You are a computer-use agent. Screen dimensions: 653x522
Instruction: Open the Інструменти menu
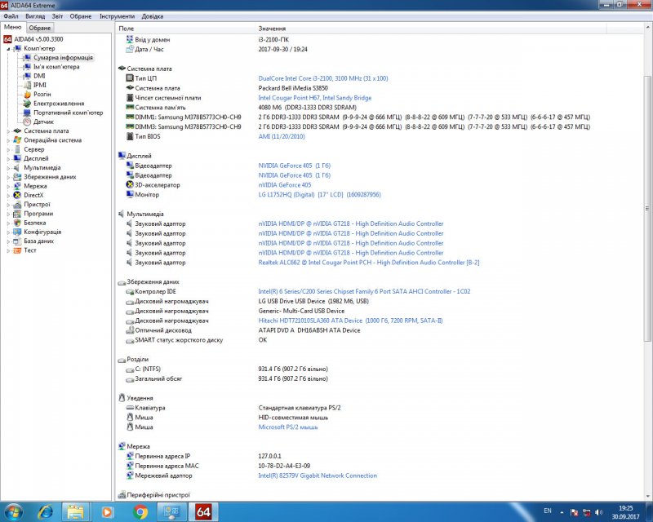click(118, 16)
